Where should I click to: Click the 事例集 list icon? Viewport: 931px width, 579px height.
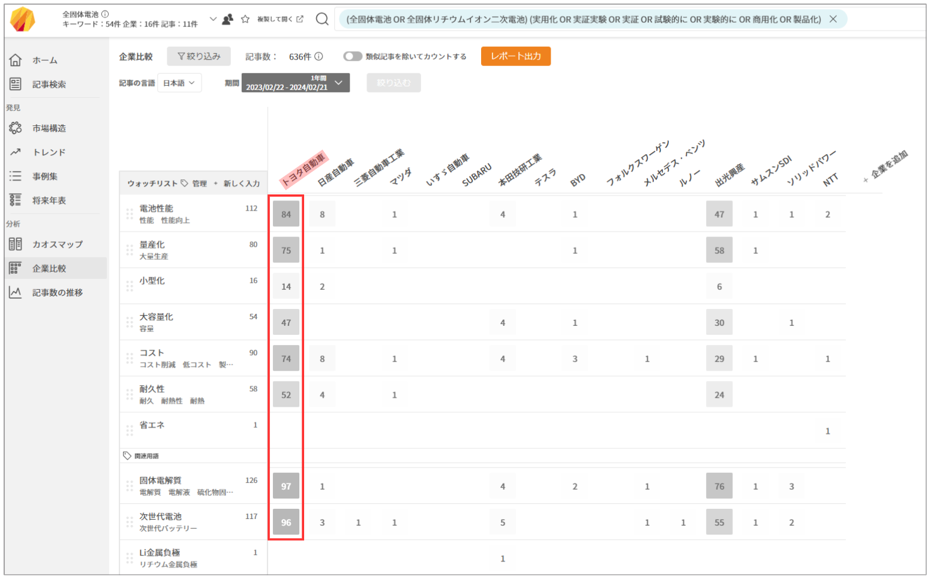(x=16, y=176)
